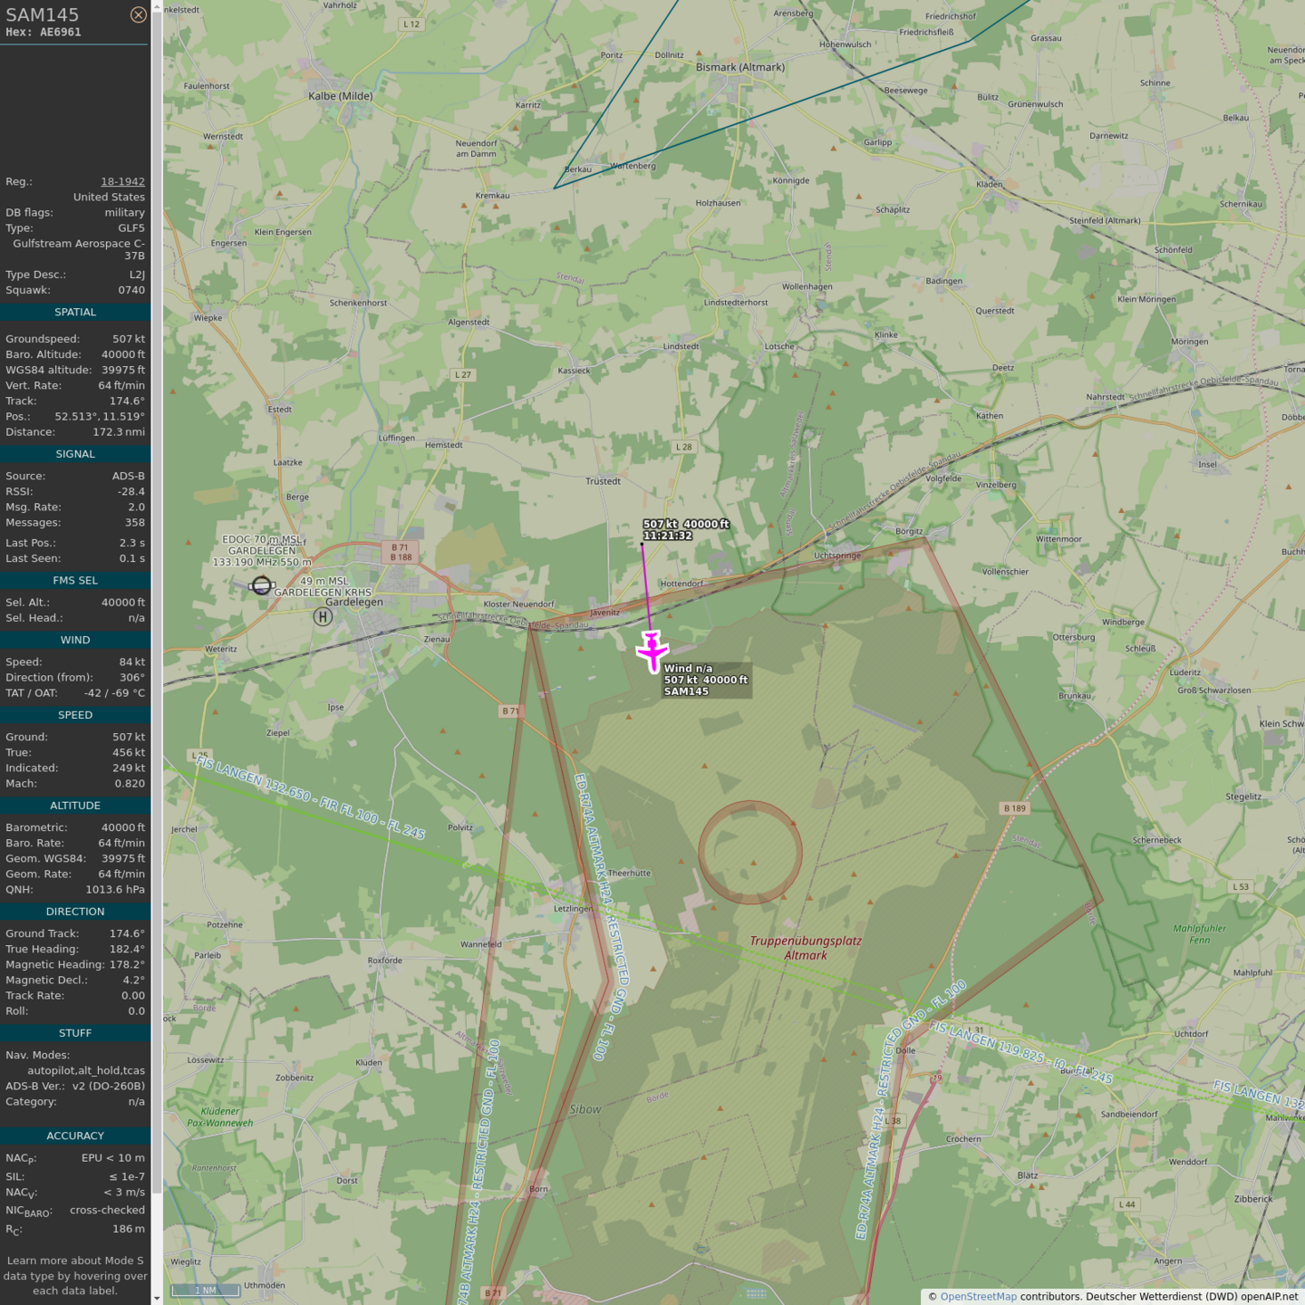Click the B 71 / B 188 road shield

pyautogui.click(x=401, y=552)
